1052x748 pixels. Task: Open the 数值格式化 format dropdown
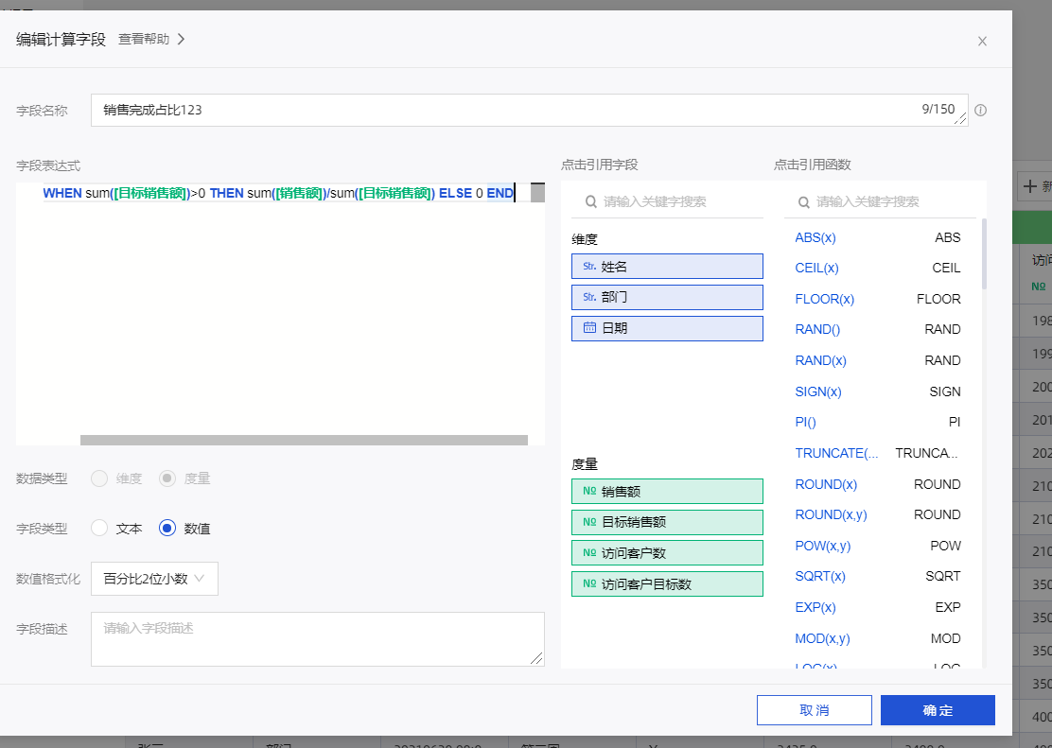click(x=154, y=579)
